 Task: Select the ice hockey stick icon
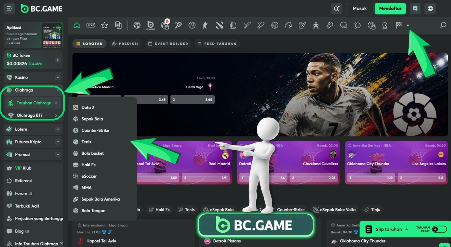click(x=302, y=25)
